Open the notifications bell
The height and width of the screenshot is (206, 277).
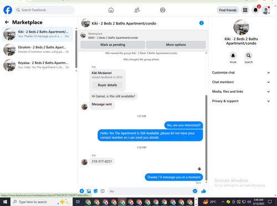255,10
